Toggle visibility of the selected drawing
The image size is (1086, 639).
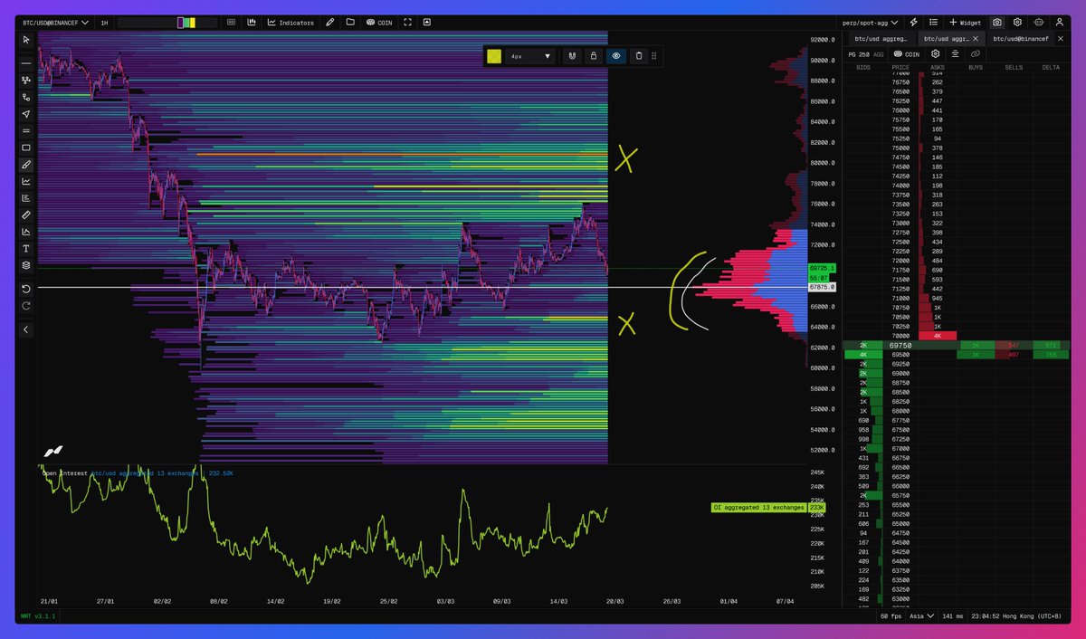point(616,56)
